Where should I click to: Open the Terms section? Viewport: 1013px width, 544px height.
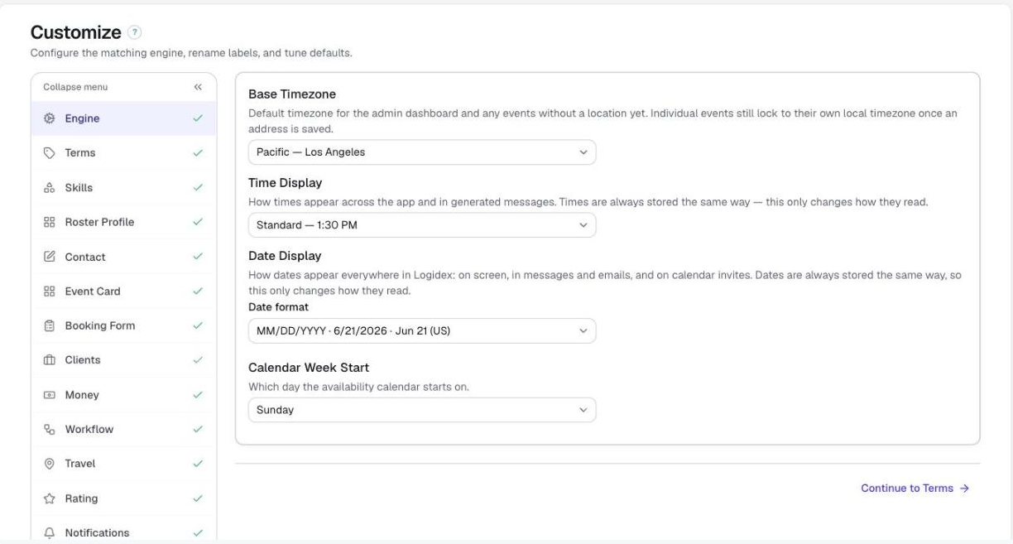(x=123, y=153)
